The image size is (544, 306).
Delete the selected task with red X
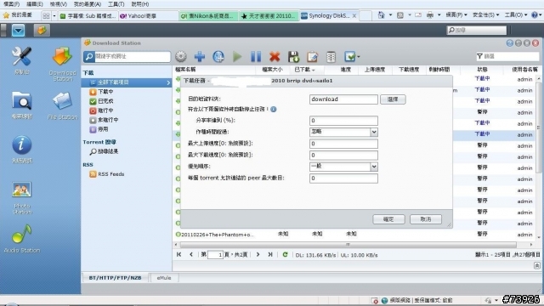[275, 57]
